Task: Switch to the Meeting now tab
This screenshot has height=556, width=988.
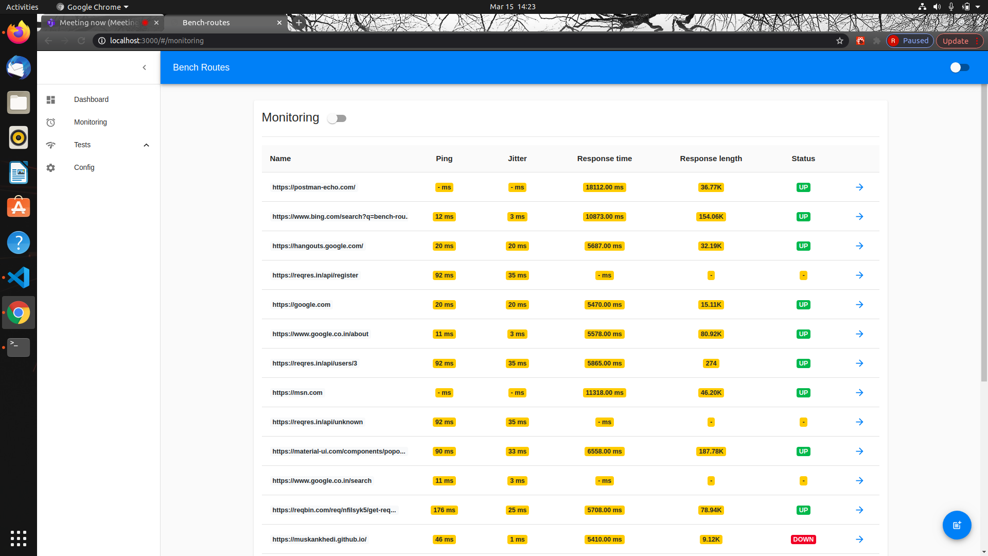Action: coord(103,23)
